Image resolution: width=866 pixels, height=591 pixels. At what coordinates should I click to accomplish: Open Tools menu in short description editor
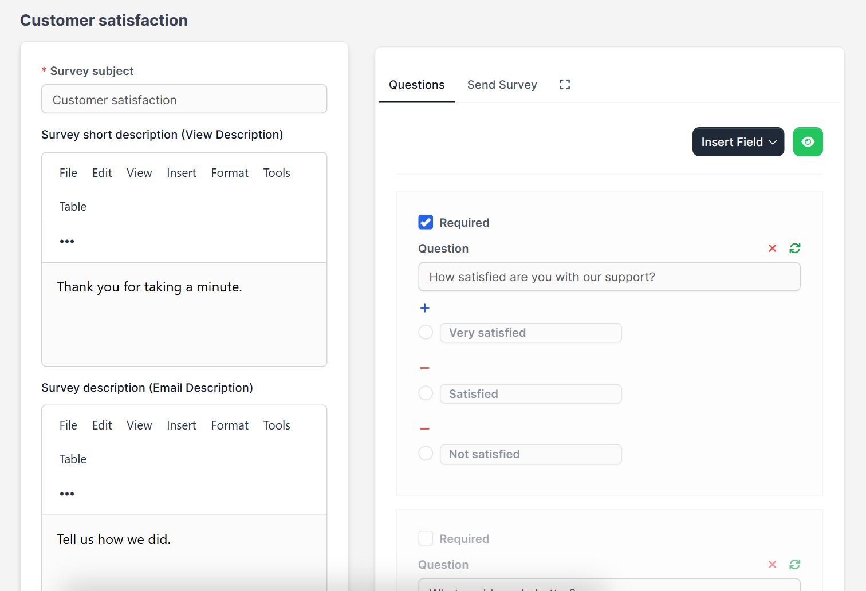point(277,173)
